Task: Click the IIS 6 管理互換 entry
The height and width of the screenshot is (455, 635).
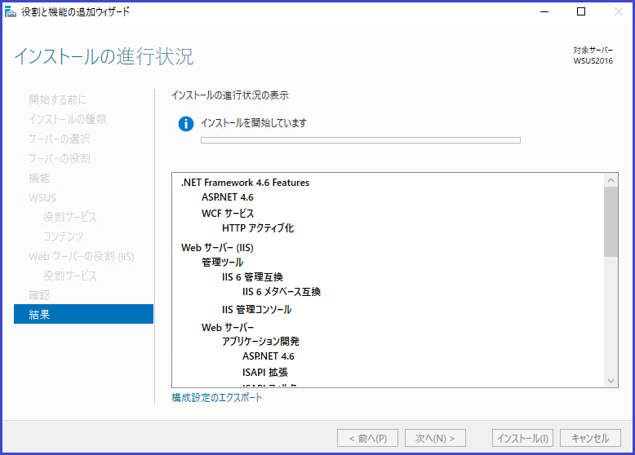Action: pos(252,277)
